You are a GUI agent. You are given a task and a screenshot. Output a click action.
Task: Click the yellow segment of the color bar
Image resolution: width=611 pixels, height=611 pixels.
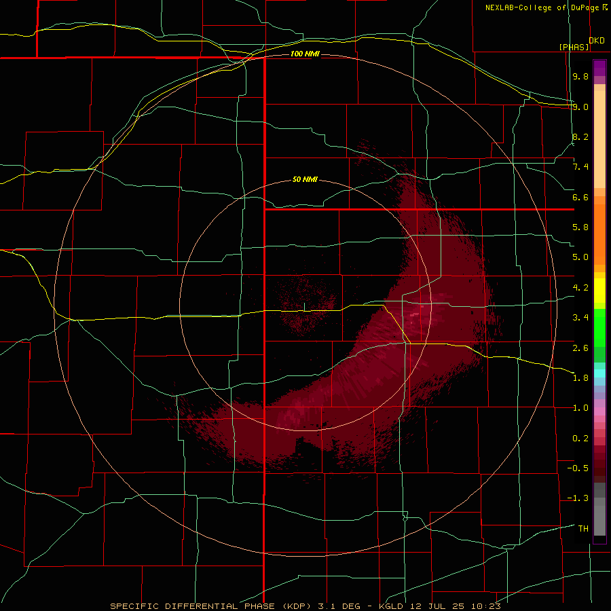(599, 291)
